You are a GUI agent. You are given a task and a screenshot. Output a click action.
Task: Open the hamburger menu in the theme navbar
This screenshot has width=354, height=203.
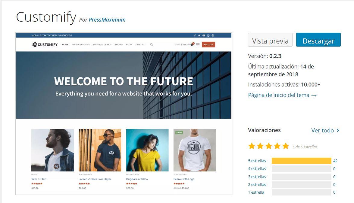pyautogui.click(x=198, y=44)
